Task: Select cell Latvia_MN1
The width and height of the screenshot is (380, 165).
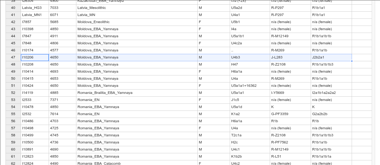Action: [x=35, y=15]
